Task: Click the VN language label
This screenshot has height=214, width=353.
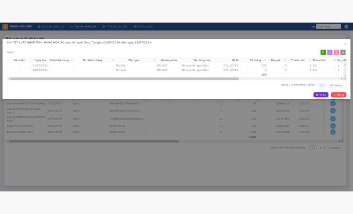Action: (313, 26)
